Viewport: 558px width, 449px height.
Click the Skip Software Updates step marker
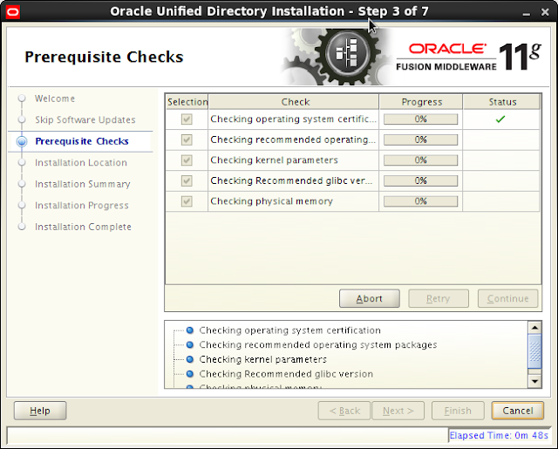point(22,119)
